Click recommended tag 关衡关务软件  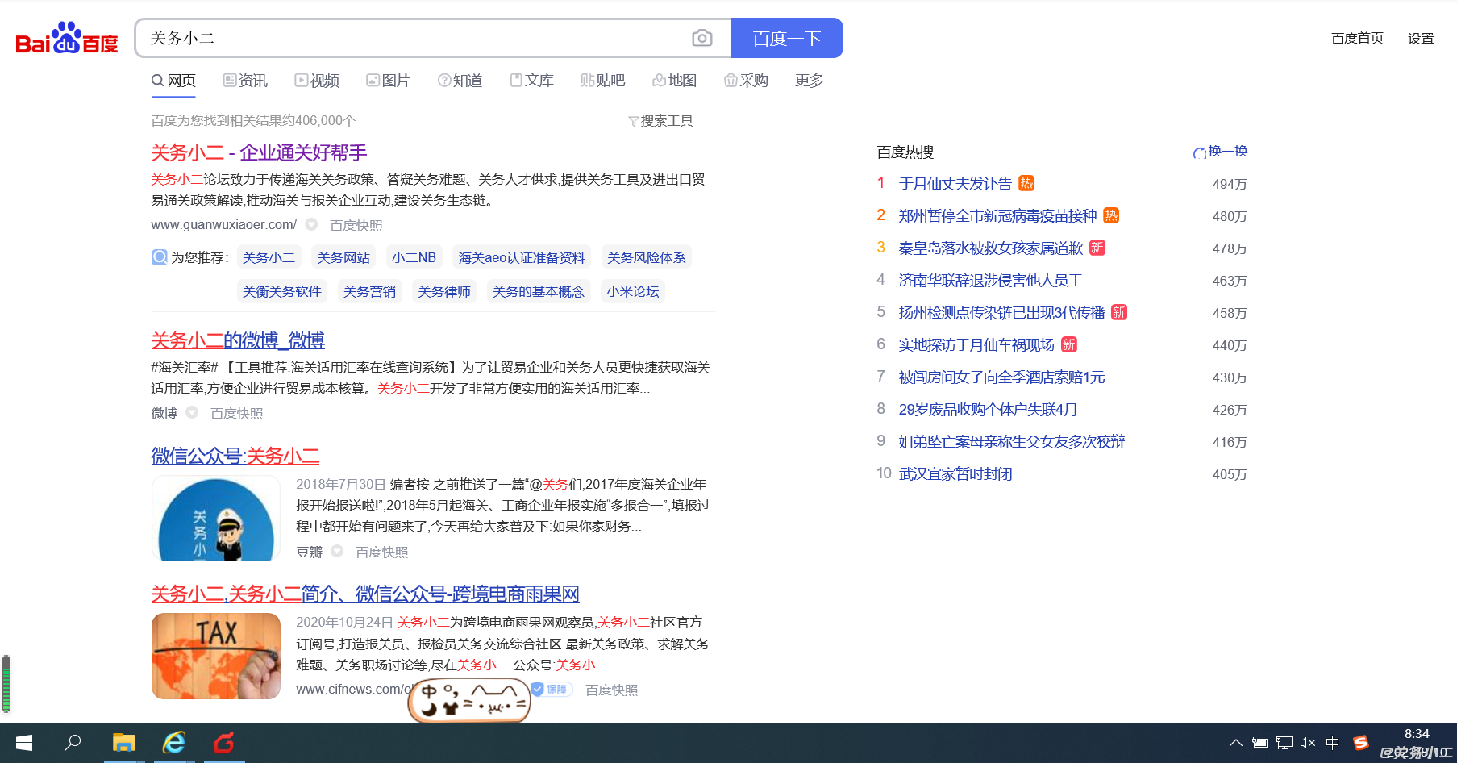(x=281, y=291)
